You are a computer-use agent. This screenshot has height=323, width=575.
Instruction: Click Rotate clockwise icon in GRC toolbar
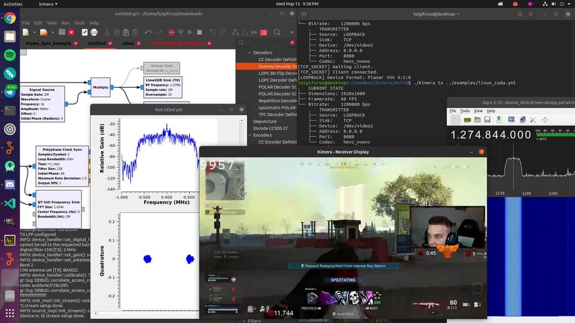222,32
